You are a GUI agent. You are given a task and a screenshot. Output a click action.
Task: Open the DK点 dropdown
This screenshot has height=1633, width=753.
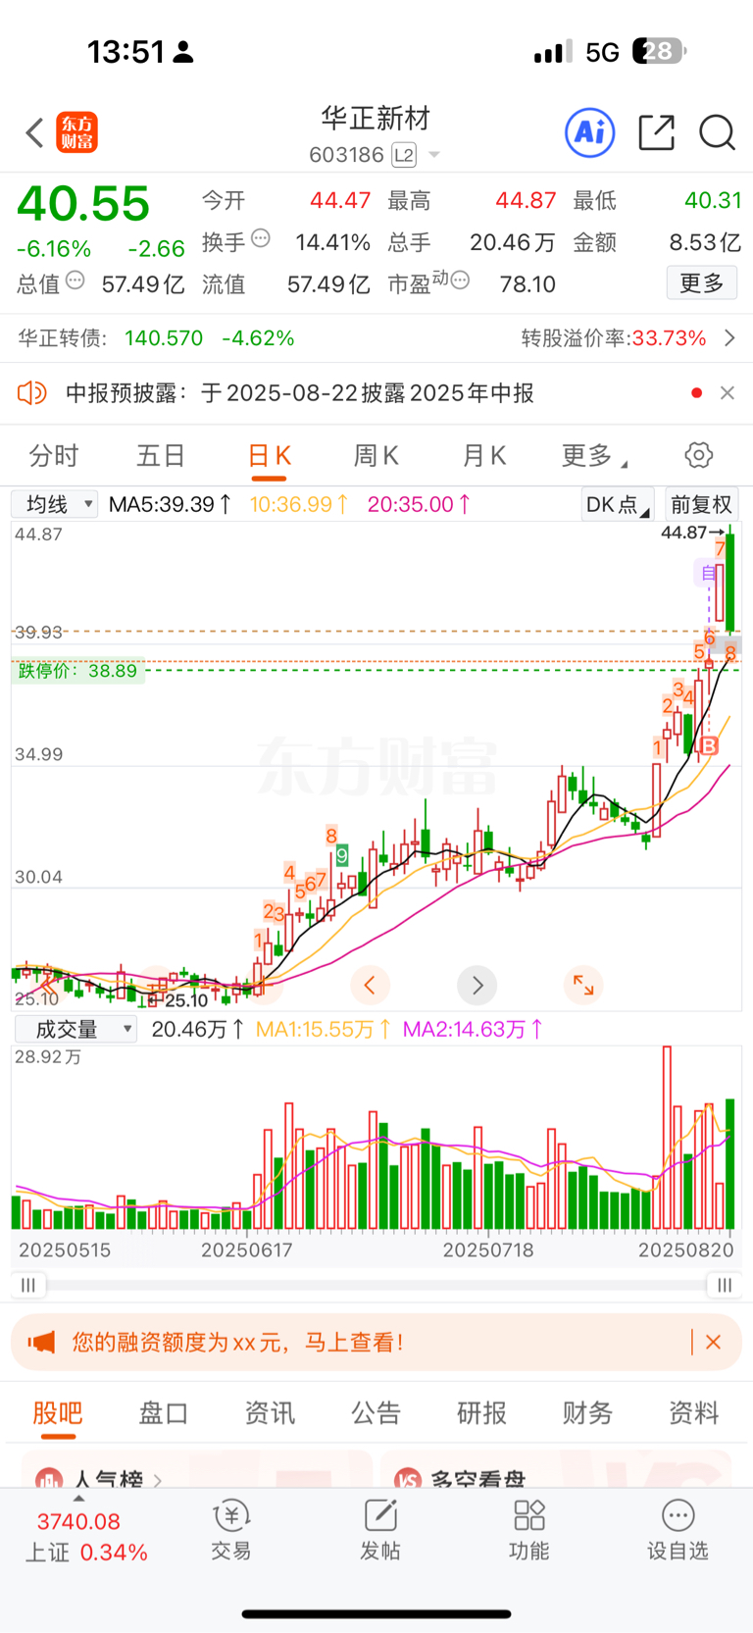617,504
